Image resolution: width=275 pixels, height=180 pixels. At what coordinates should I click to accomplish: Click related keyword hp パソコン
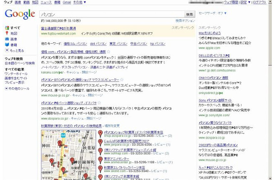(158, 44)
